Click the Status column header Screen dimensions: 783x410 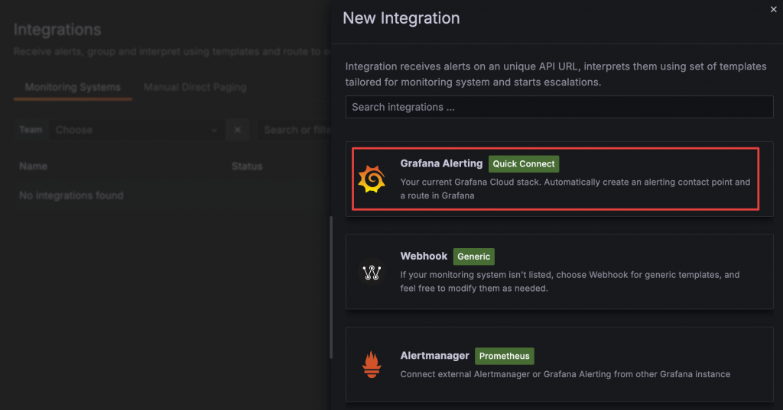click(247, 166)
